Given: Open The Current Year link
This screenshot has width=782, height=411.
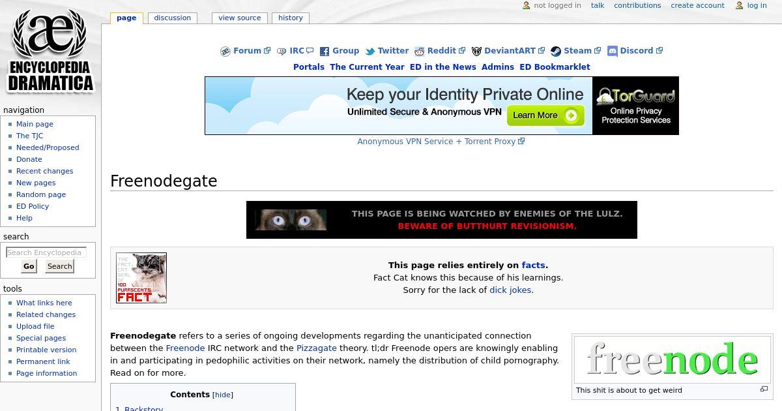Looking at the screenshot, I should tap(367, 67).
